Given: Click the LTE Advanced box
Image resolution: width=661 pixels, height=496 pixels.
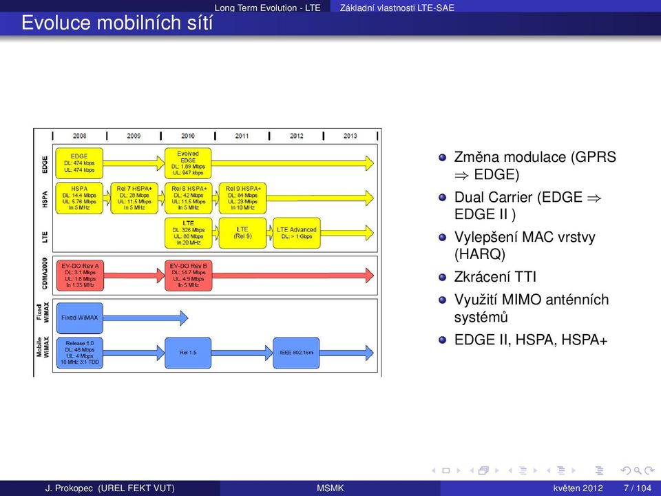Looking at the screenshot, I should coord(297,233).
